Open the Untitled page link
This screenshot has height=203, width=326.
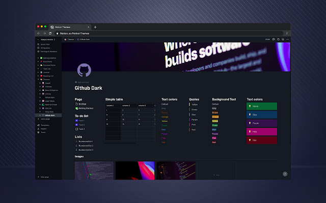(x=82, y=104)
